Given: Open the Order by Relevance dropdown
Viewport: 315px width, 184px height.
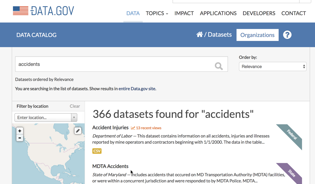Looking at the screenshot, I should 273,66.
